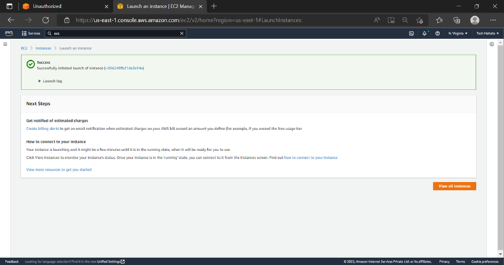Close the Launch an instance tab

[x=201, y=6]
